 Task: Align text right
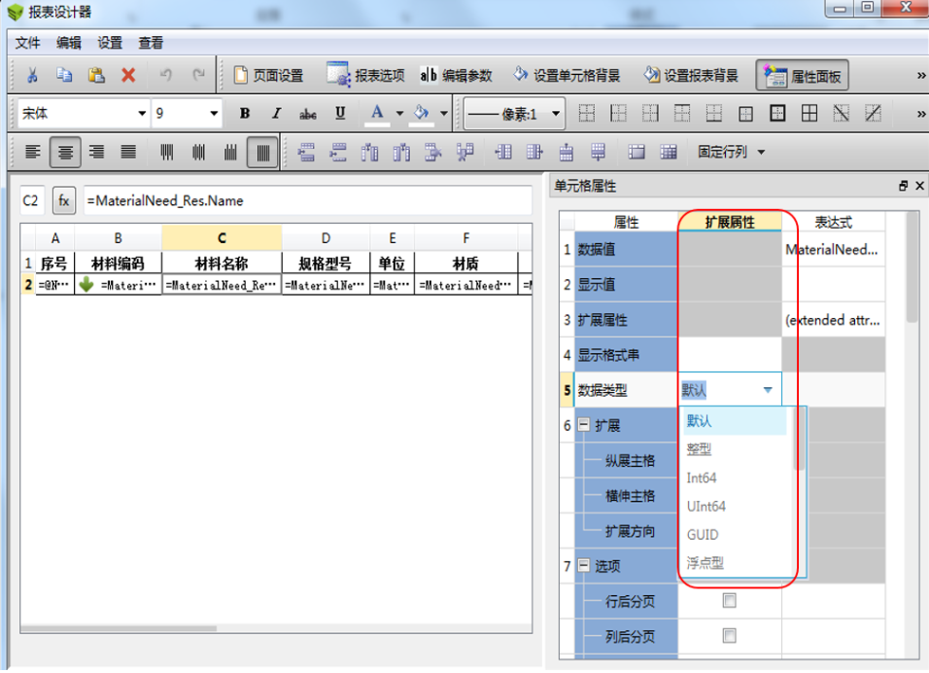click(97, 152)
